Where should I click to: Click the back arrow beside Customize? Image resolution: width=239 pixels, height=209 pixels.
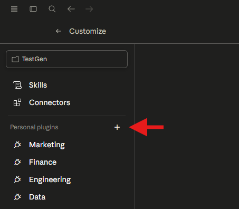pyautogui.click(x=59, y=31)
